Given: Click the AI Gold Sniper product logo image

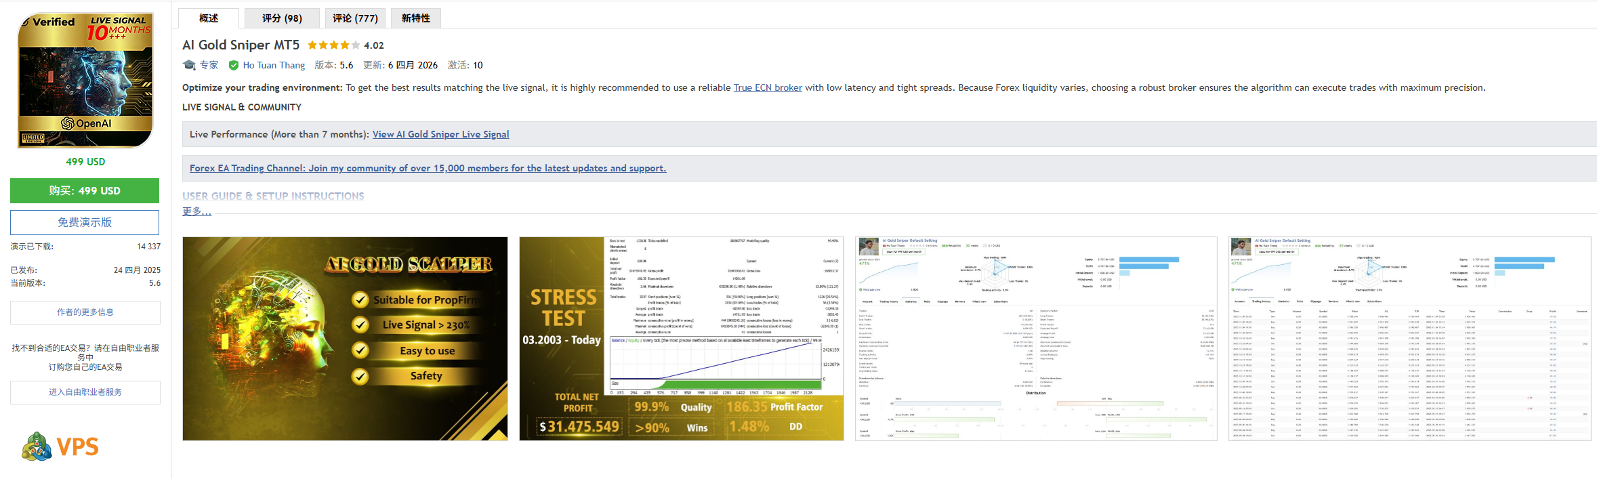Looking at the screenshot, I should 85,80.
